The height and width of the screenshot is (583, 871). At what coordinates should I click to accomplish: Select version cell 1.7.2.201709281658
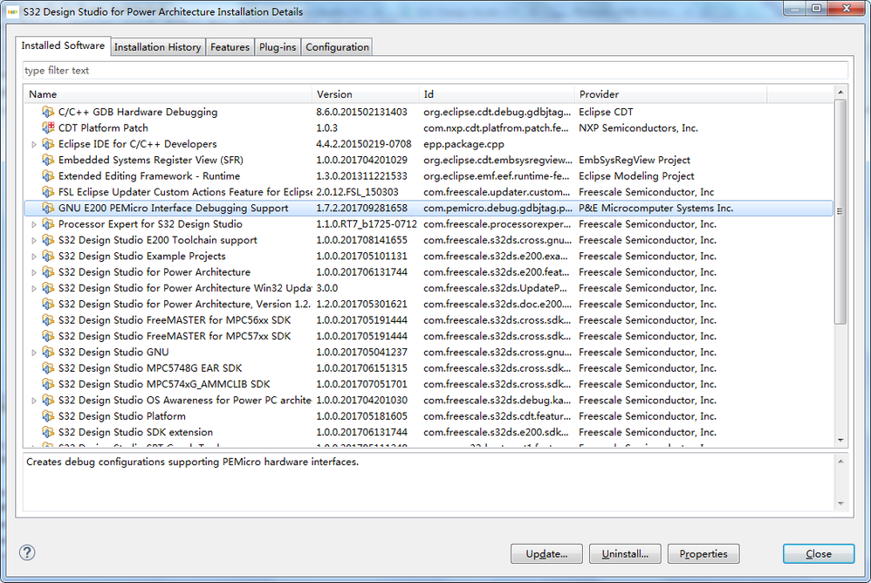click(x=361, y=209)
